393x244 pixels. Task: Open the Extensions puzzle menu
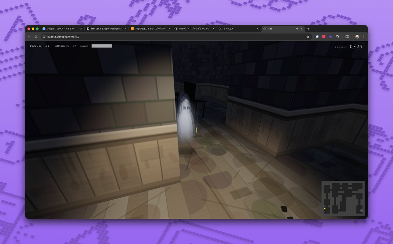coord(337,37)
